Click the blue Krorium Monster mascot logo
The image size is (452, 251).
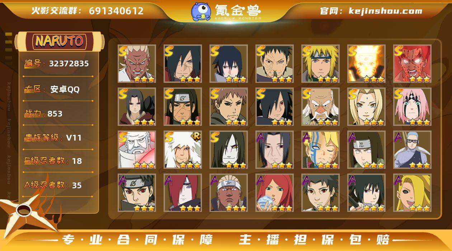(201, 11)
